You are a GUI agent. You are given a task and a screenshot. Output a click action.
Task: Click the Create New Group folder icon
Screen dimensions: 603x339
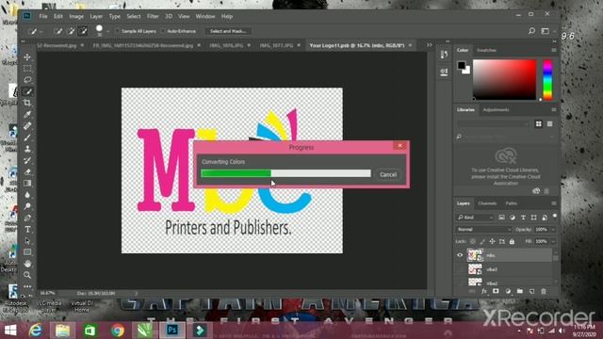click(x=520, y=291)
